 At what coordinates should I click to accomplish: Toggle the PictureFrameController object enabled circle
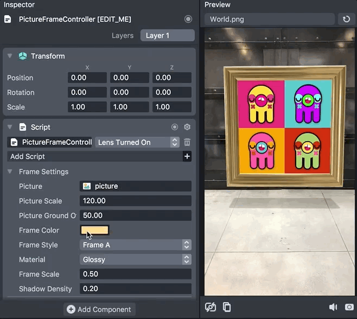[x=188, y=19]
